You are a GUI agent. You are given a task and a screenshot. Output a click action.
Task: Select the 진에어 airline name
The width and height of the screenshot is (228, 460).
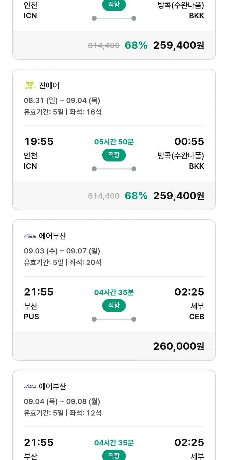pyautogui.click(x=49, y=86)
